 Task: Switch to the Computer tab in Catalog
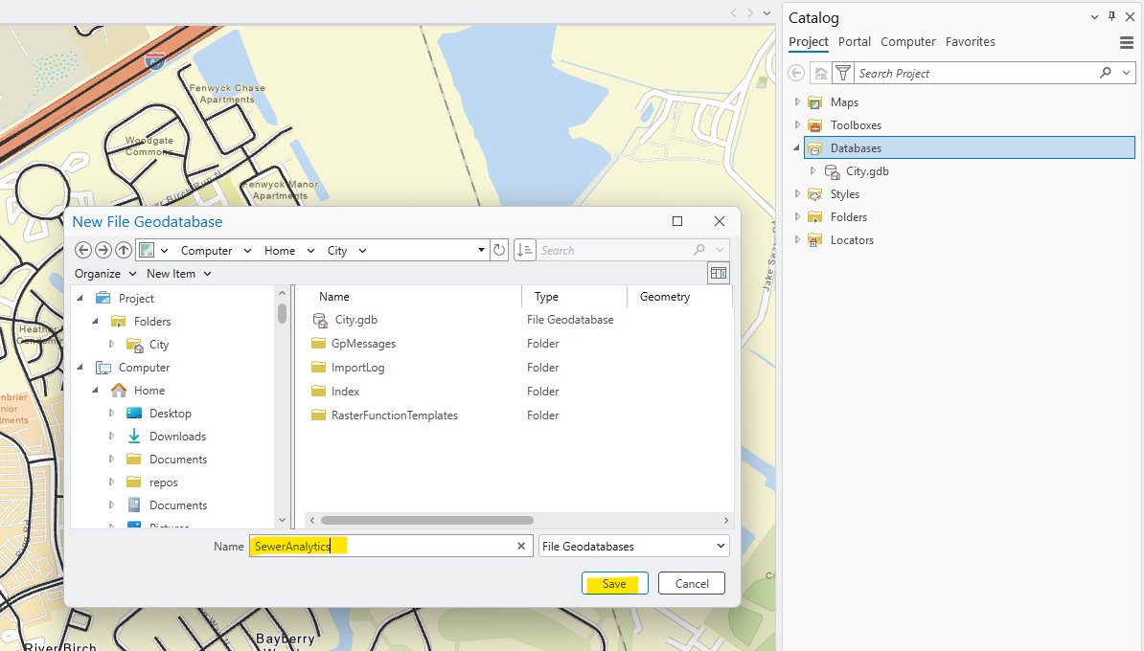click(x=907, y=41)
